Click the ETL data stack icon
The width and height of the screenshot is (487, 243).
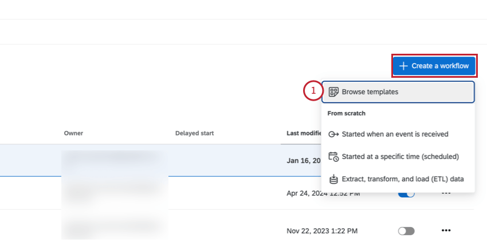[x=333, y=179]
